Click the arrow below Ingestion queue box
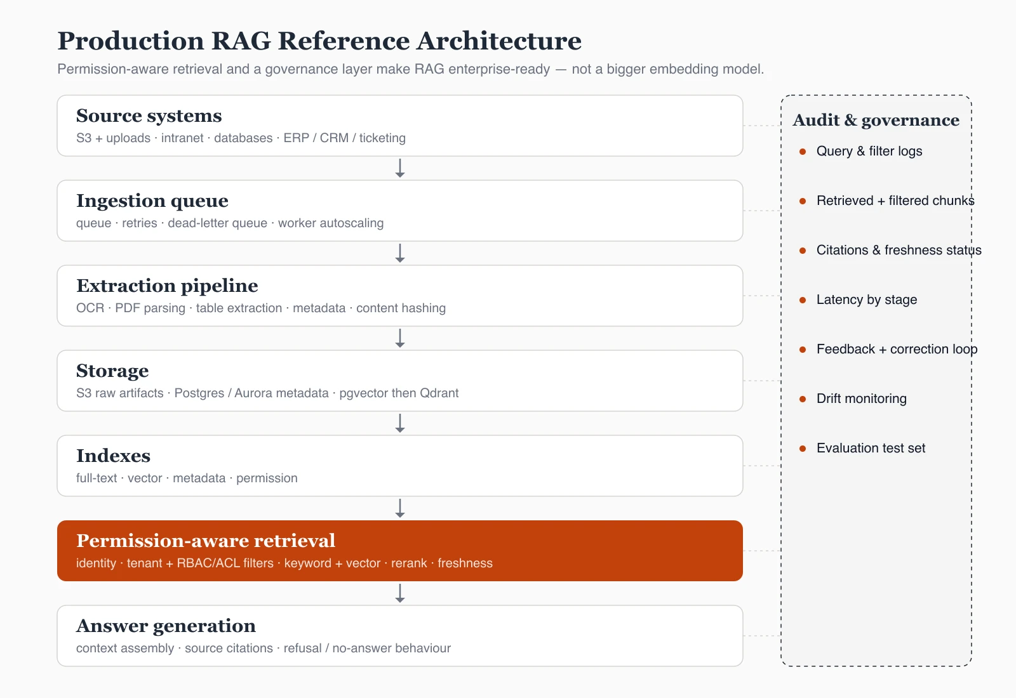 400,253
